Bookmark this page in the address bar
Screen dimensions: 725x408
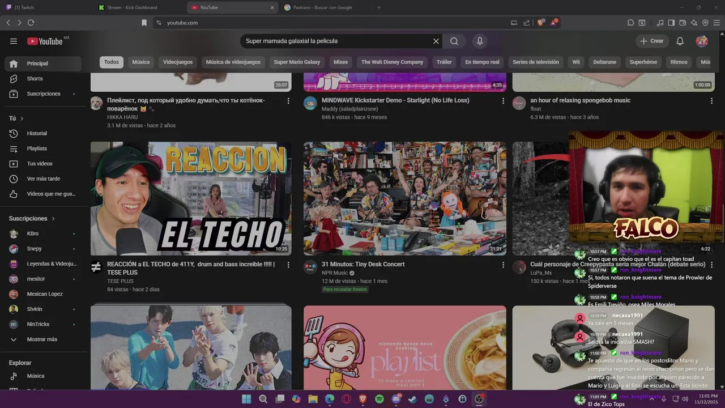pos(144,23)
